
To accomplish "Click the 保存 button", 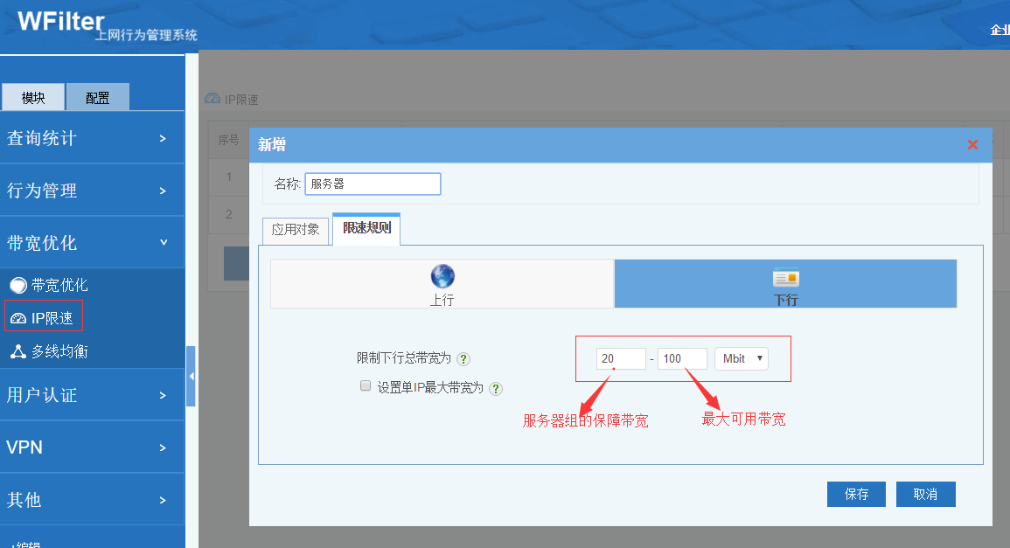I will (856, 494).
